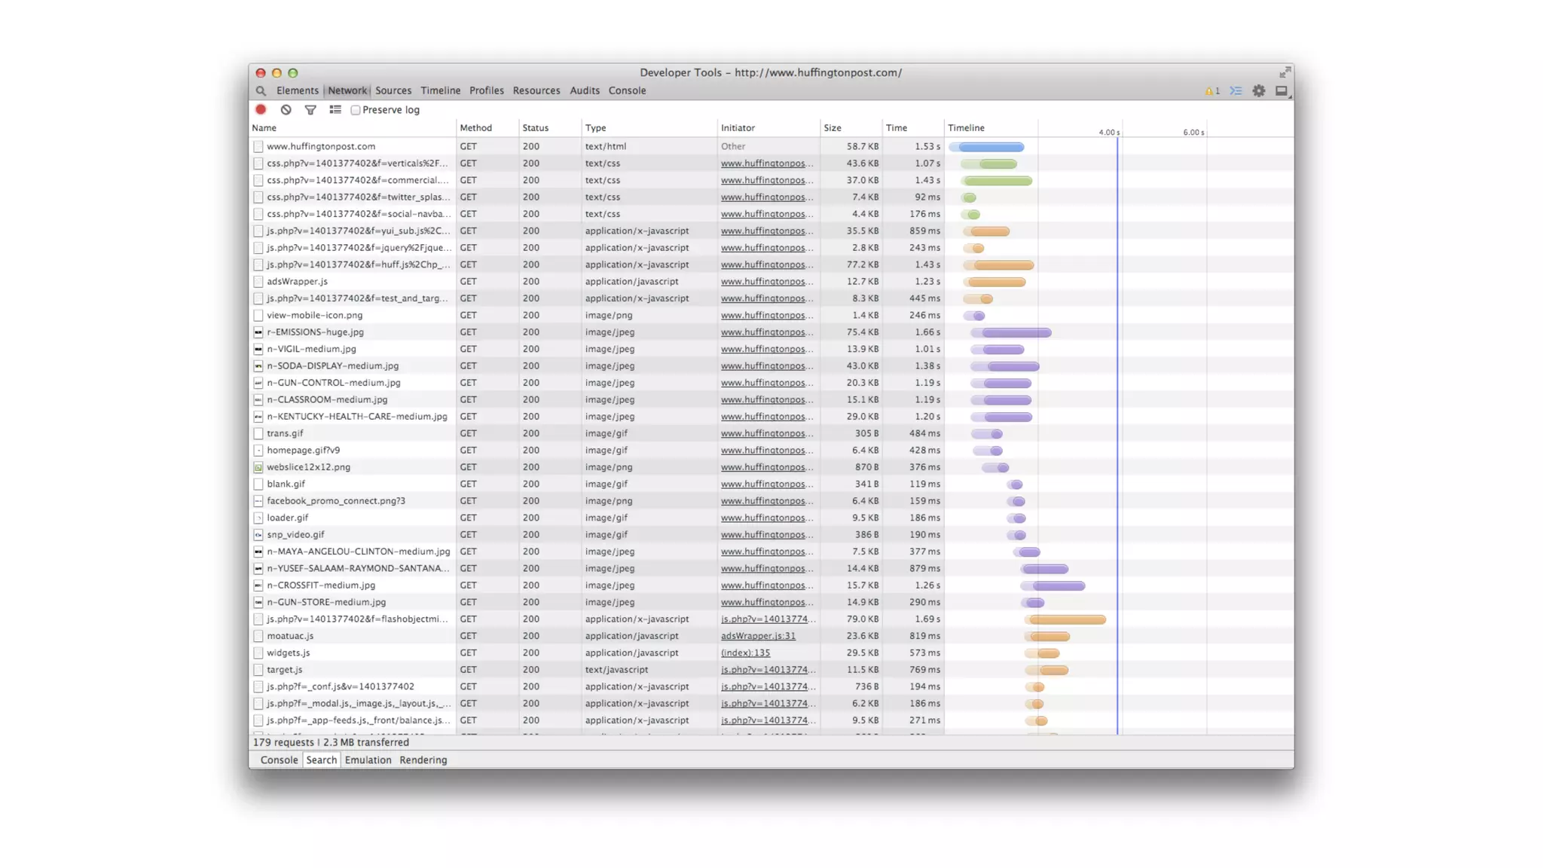Click the dock-side window icon
The image size is (1543, 868).
coord(1281,90)
